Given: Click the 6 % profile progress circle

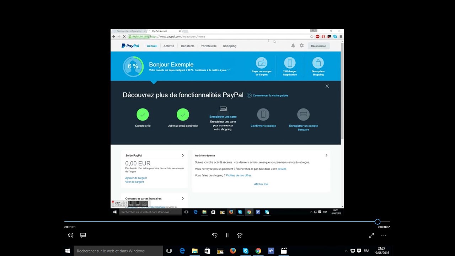Looking at the screenshot, I should coord(133,66).
